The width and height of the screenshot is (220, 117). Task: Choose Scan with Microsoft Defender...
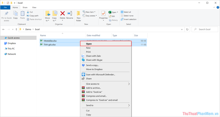point(106,75)
